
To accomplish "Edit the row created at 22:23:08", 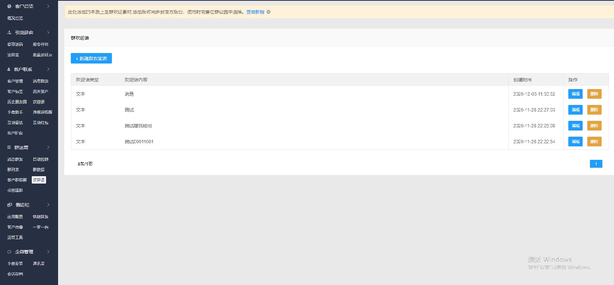I will tap(575, 126).
